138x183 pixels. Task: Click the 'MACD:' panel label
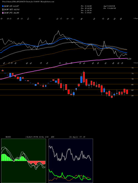[x=8, y=137]
